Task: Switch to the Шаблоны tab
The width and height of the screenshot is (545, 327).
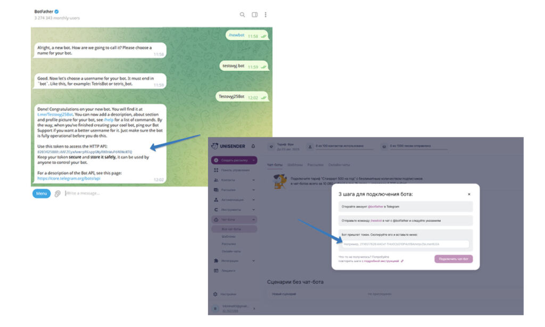Action: (x=295, y=165)
